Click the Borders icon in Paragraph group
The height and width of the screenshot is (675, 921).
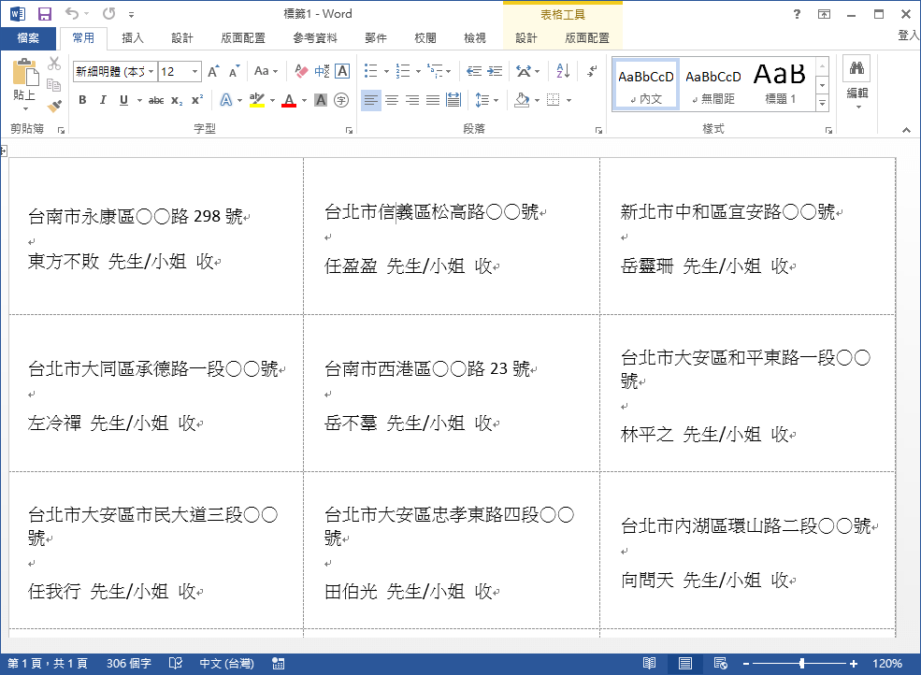click(554, 100)
